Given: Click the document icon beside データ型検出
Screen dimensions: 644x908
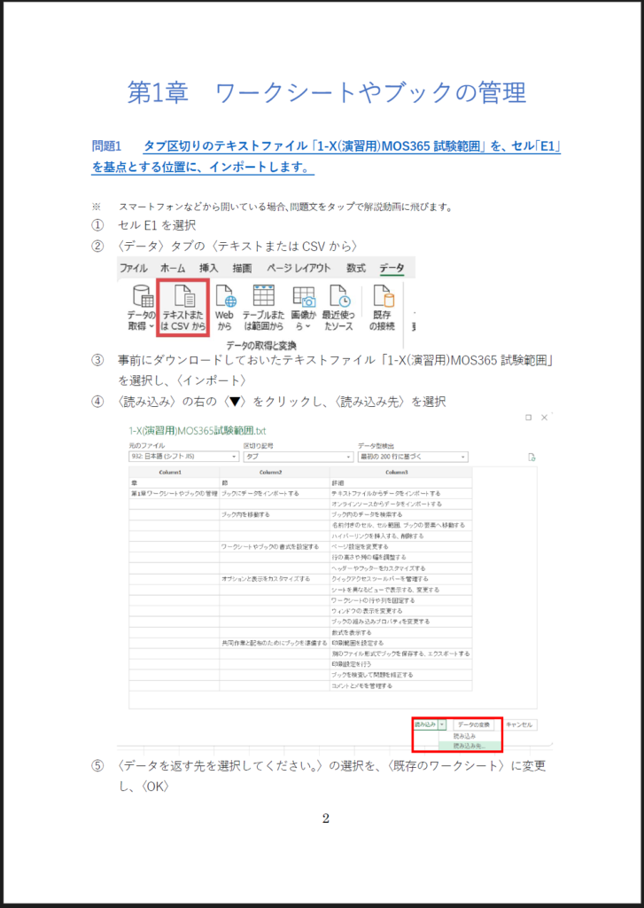Looking at the screenshot, I should coord(531,458).
